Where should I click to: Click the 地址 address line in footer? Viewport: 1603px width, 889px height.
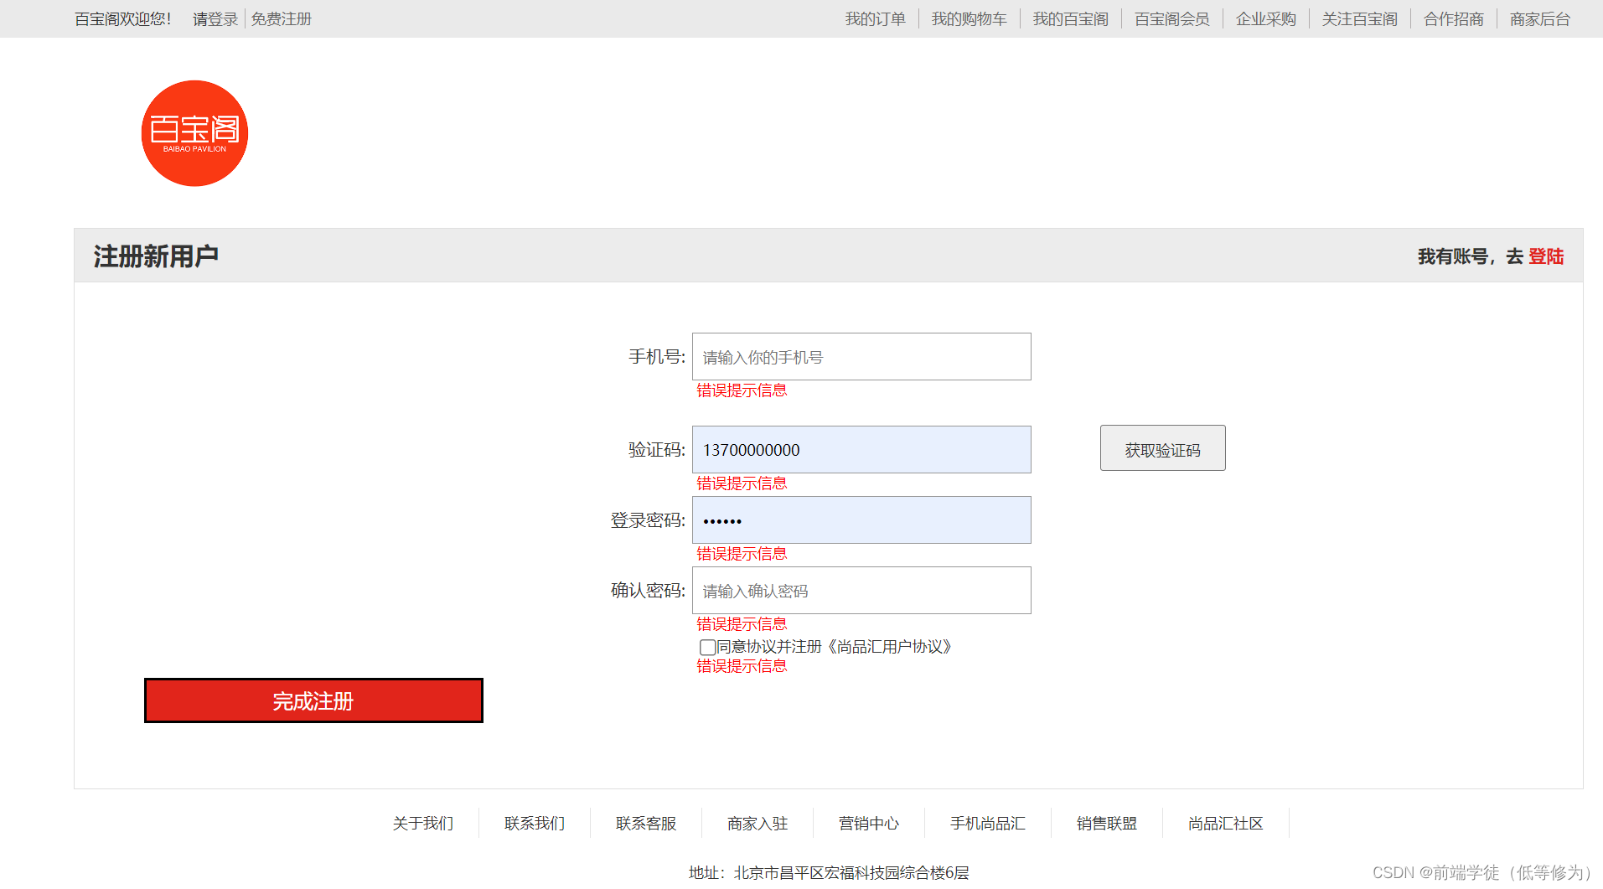tap(829, 873)
